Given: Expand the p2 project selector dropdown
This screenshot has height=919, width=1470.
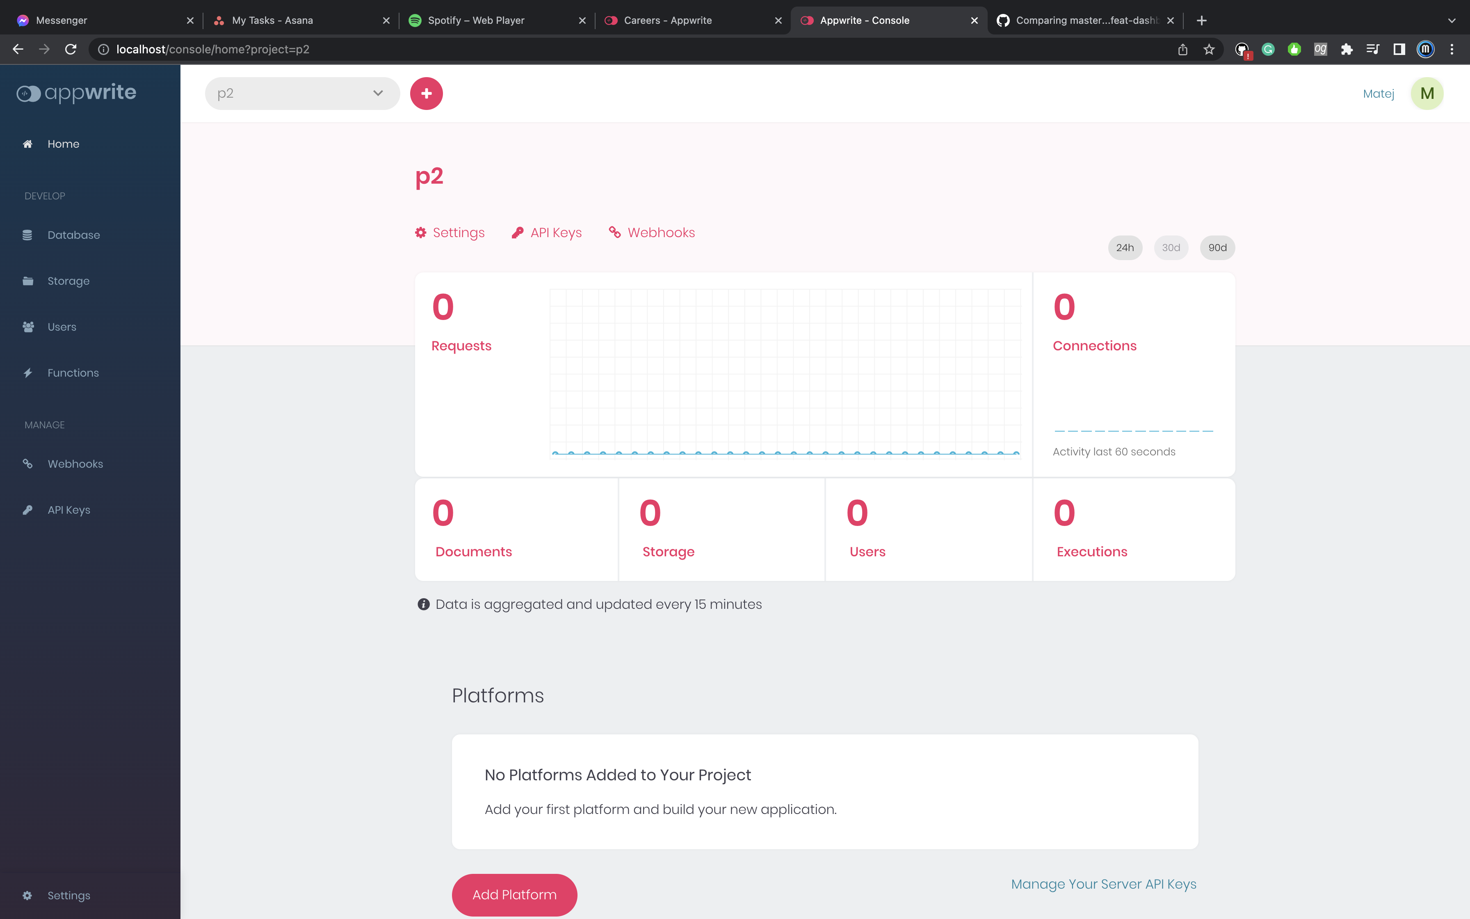Looking at the screenshot, I should click(x=303, y=94).
